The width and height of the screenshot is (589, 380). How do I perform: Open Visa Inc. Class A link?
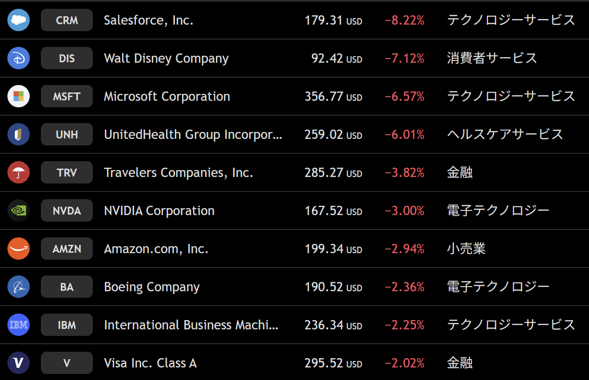[x=150, y=363]
